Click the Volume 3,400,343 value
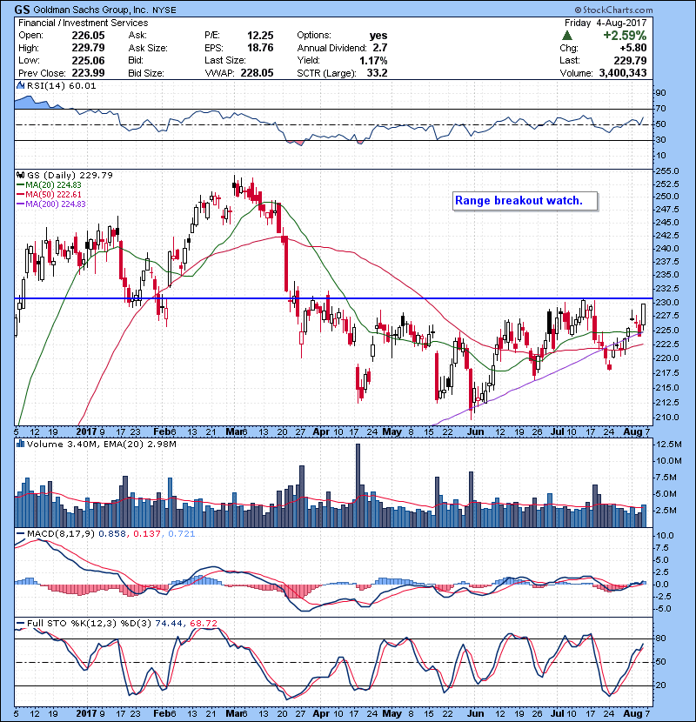 click(623, 73)
